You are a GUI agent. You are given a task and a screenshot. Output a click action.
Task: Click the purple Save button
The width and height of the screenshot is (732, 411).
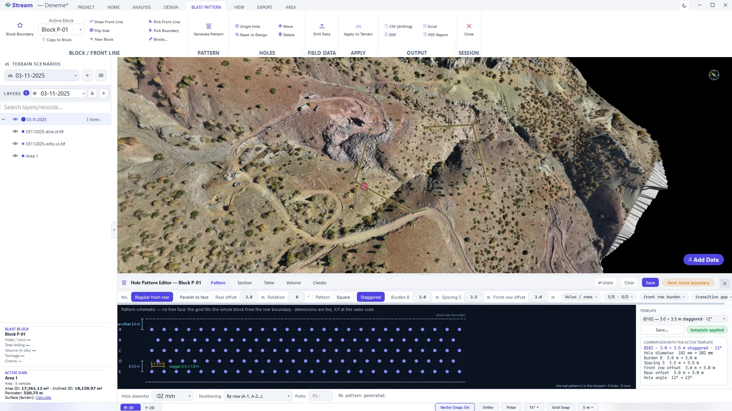pyautogui.click(x=650, y=283)
